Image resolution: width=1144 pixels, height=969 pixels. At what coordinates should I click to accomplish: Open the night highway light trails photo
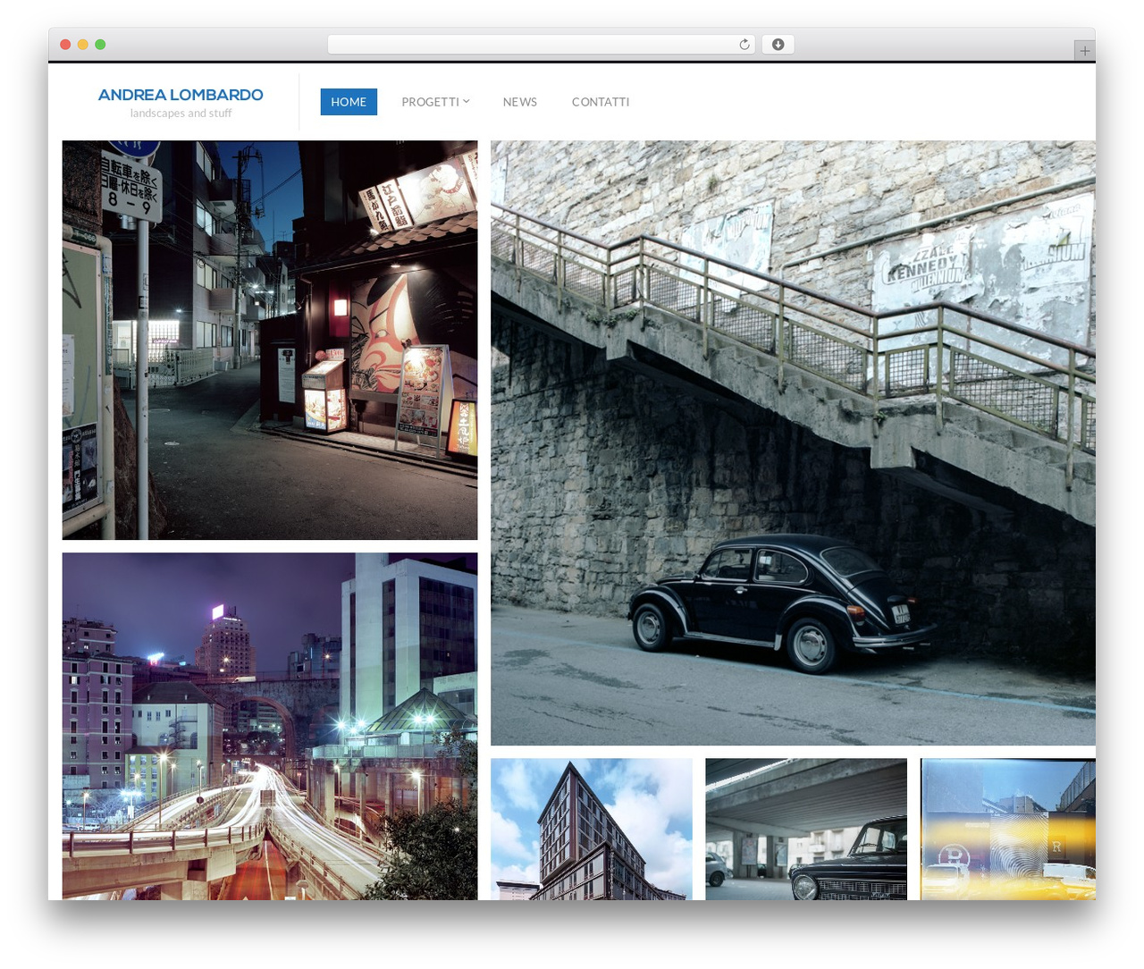pos(270,726)
